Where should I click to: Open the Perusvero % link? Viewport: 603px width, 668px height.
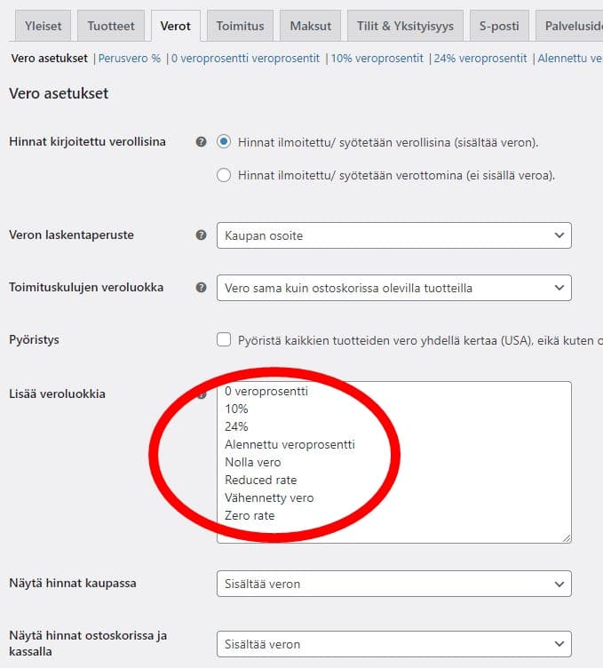click(130, 59)
